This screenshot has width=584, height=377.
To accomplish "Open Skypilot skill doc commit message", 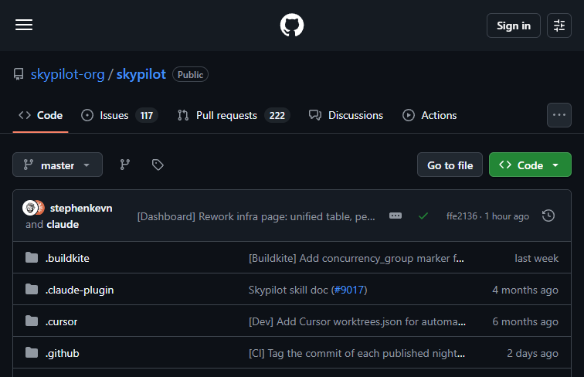I will [288, 290].
